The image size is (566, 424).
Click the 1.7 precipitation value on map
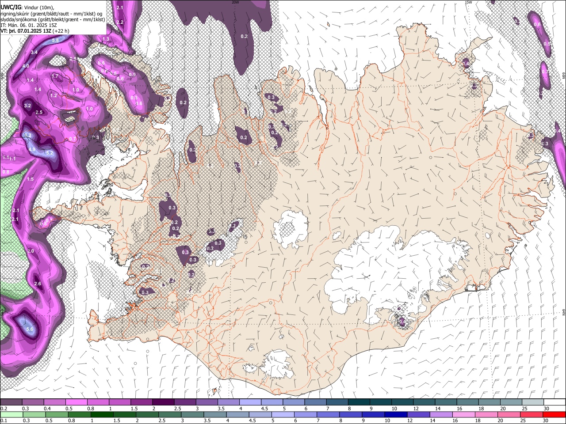pyautogui.click(x=55, y=76)
